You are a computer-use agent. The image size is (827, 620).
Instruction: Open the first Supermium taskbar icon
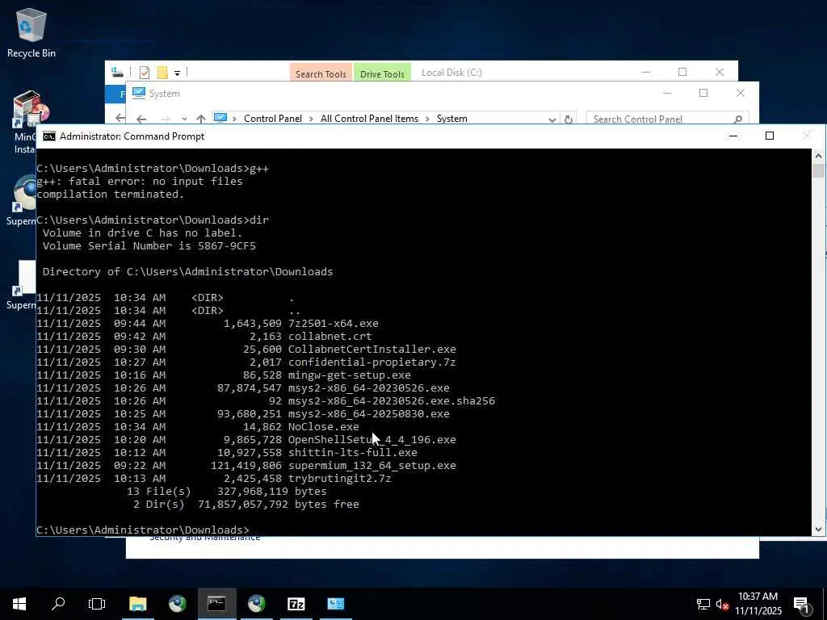coord(177,604)
